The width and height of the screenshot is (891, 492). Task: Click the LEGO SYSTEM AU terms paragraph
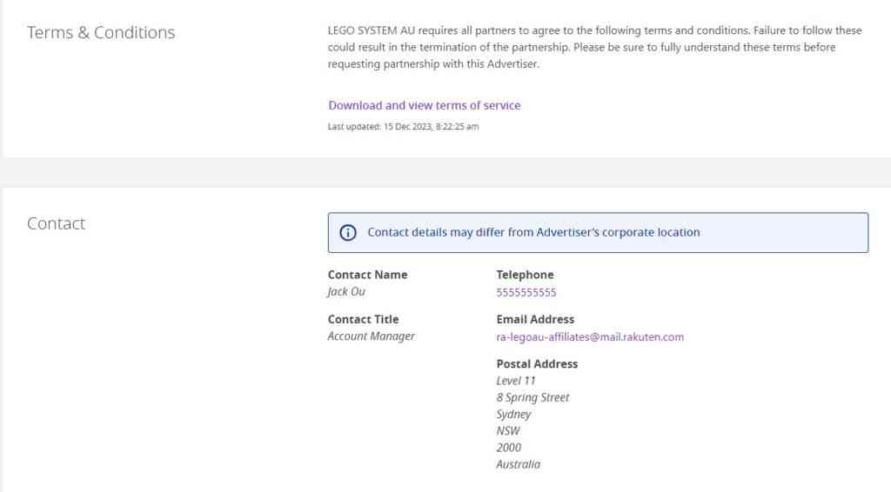[x=594, y=47]
